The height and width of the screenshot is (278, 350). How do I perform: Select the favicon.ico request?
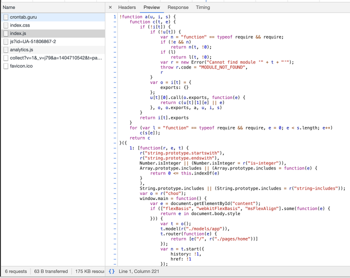point(53,66)
